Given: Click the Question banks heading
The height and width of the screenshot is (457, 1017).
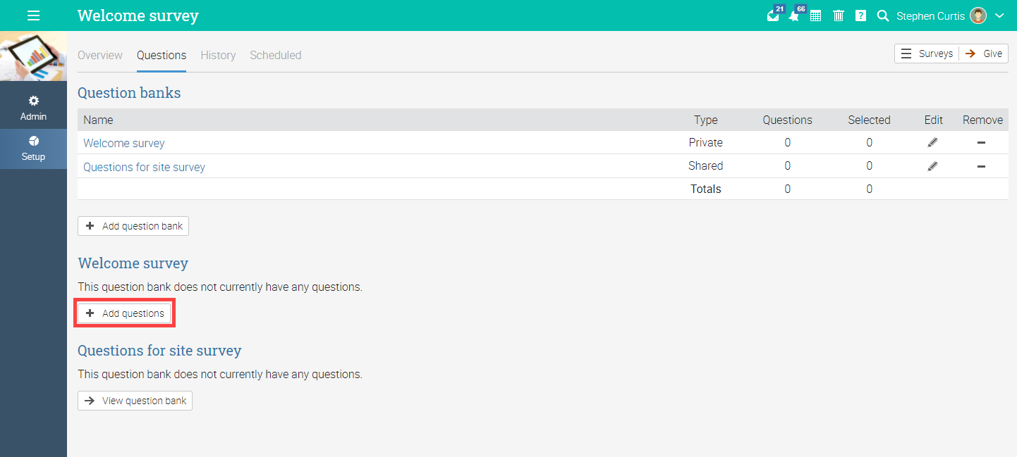Looking at the screenshot, I should [x=129, y=93].
